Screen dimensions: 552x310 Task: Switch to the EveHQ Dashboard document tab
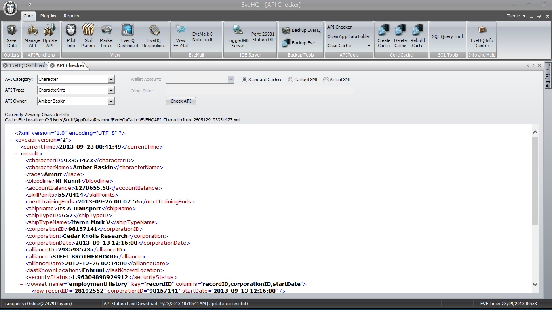point(24,65)
